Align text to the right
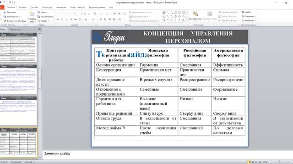 (x=110, y=19)
